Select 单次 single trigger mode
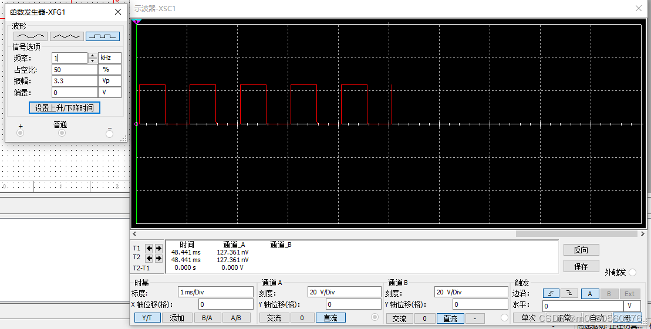Image resolution: width=651 pixels, height=329 pixels. [x=528, y=318]
